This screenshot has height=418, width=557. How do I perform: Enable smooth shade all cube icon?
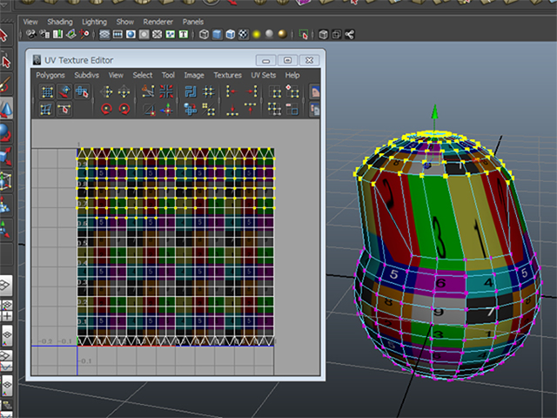[217, 35]
